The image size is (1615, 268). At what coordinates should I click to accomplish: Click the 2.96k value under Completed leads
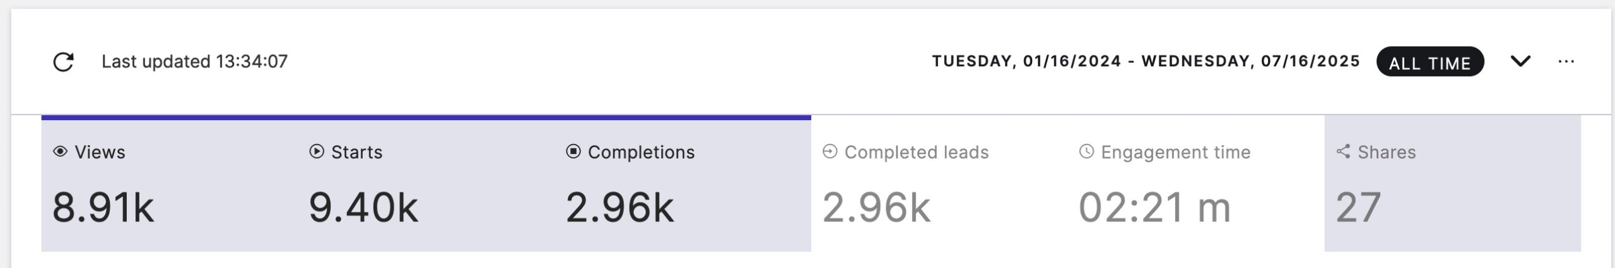pos(877,208)
